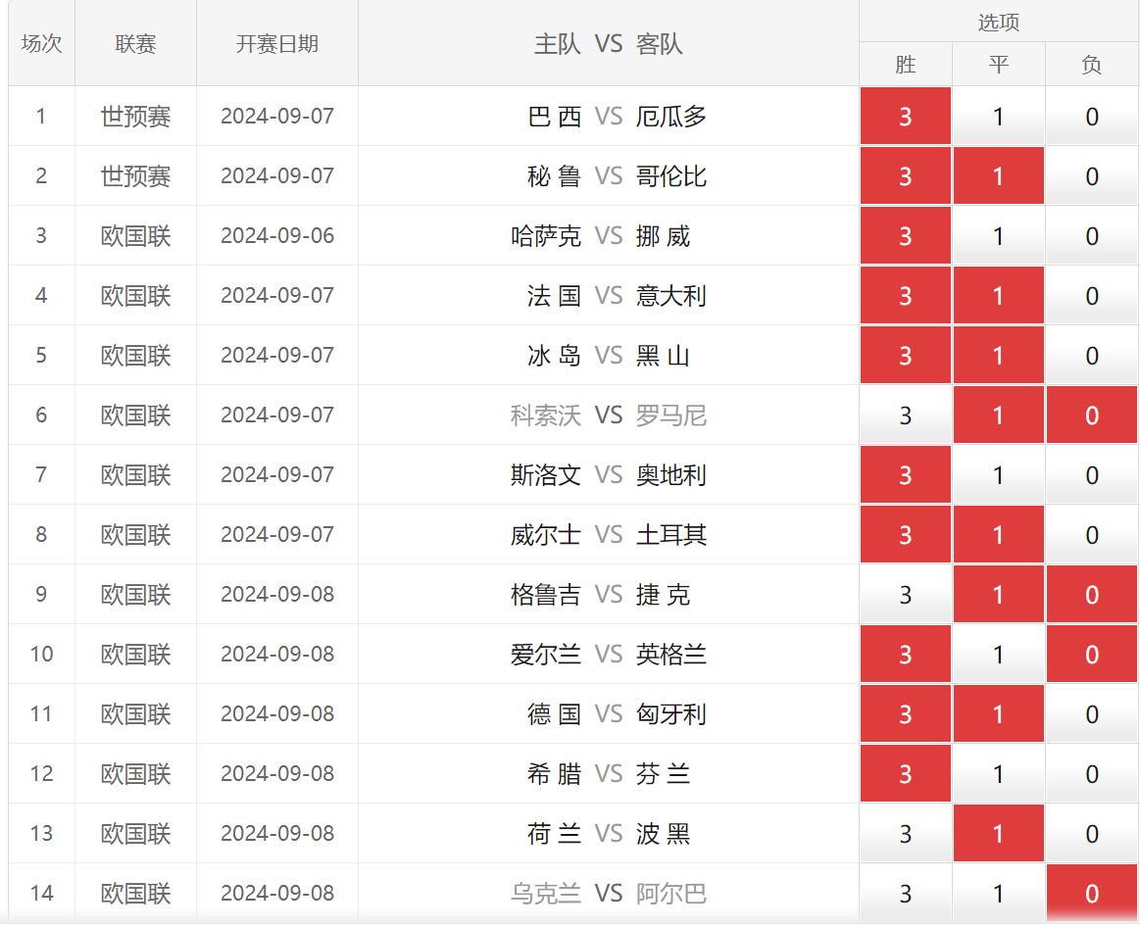
Task: Click away team name 阿尔巴
Action: click(671, 893)
